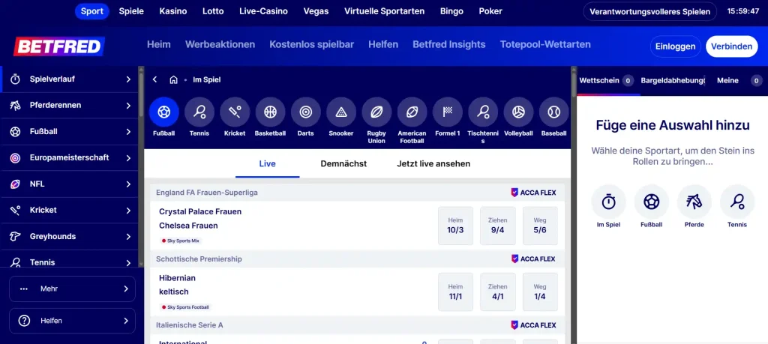The height and width of the screenshot is (344, 768).
Task: Open Poker in the top menu
Action: 490,11
